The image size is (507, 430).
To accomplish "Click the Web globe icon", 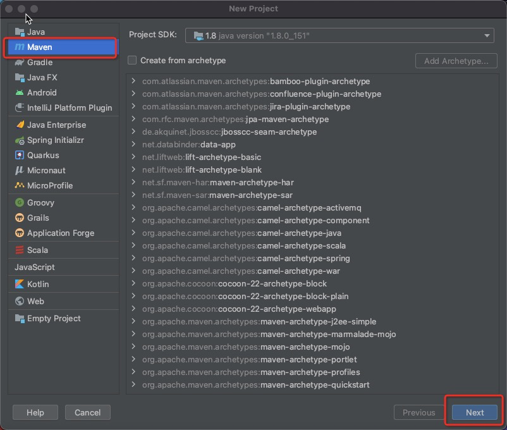I will click(x=20, y=301).
